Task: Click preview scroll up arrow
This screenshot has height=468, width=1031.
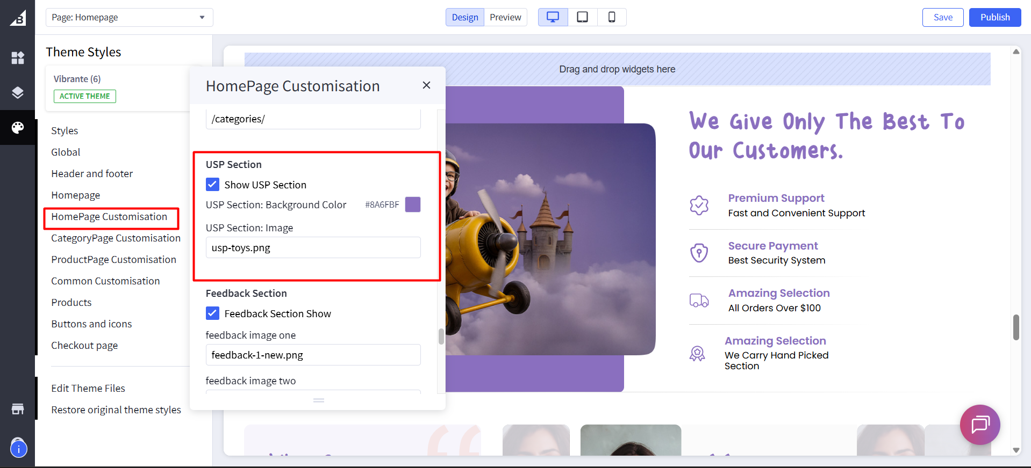Action: point(1016,52)
